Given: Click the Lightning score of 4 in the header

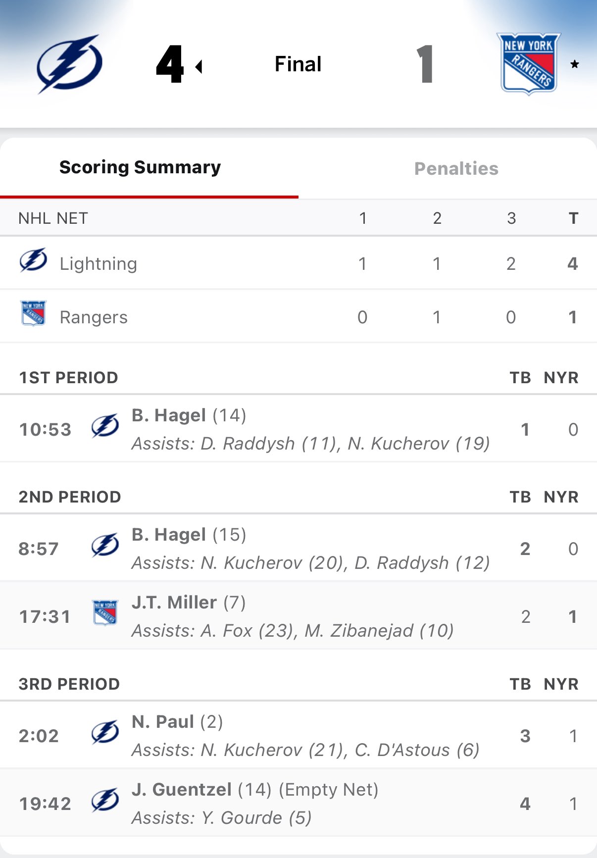Looking at the screenshot, I should click(x=170, y=64).
